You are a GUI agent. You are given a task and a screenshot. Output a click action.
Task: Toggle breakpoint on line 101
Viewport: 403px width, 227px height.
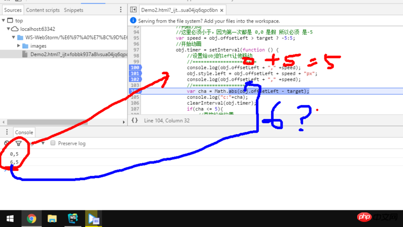click(x=135, y=73)
